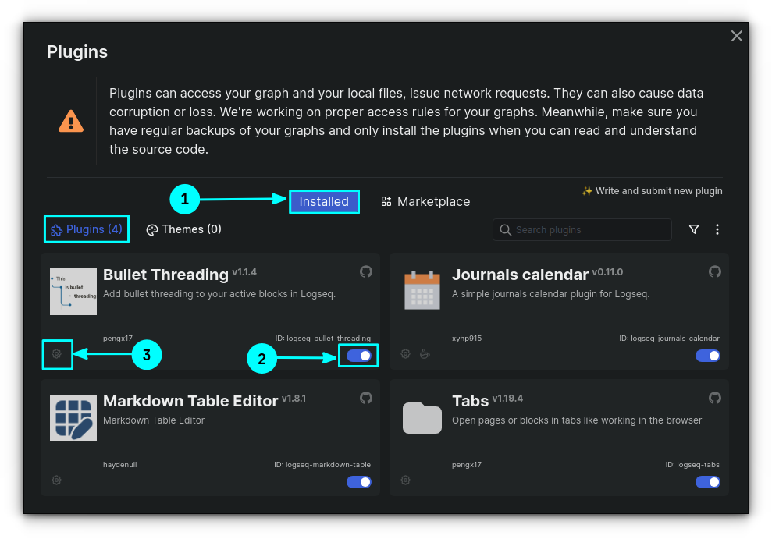Select the Themes (0) tab
This screenshot has width=772, height=539.
tap(184, 229)
